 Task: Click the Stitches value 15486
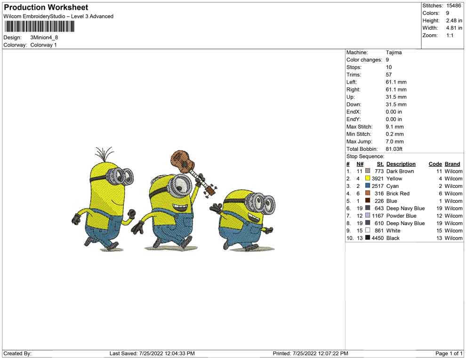[x=453, y=6]
